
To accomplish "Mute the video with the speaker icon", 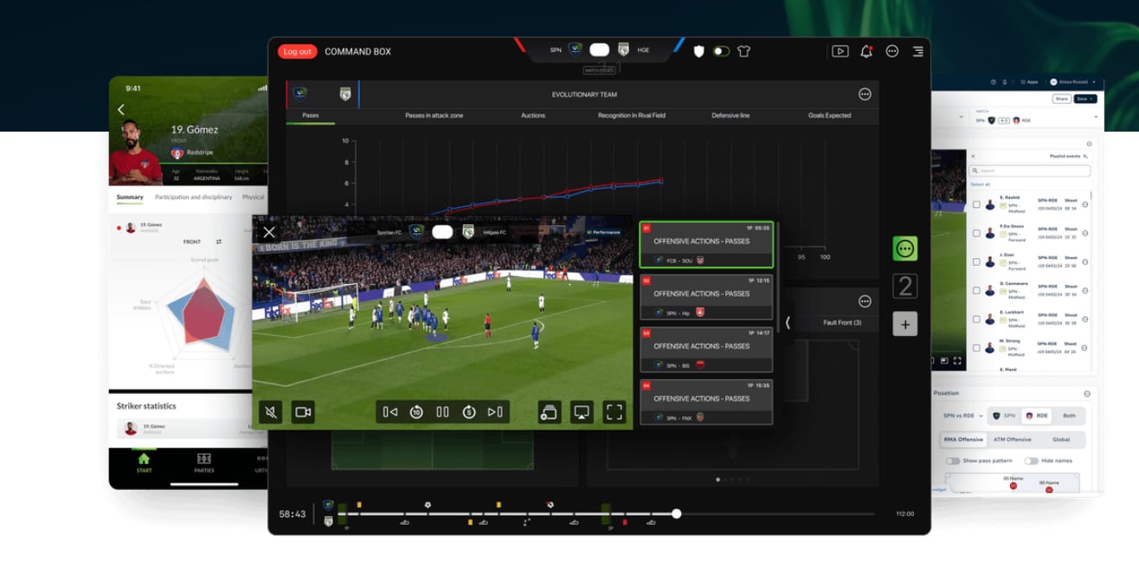I will click(x=271, y=412).
